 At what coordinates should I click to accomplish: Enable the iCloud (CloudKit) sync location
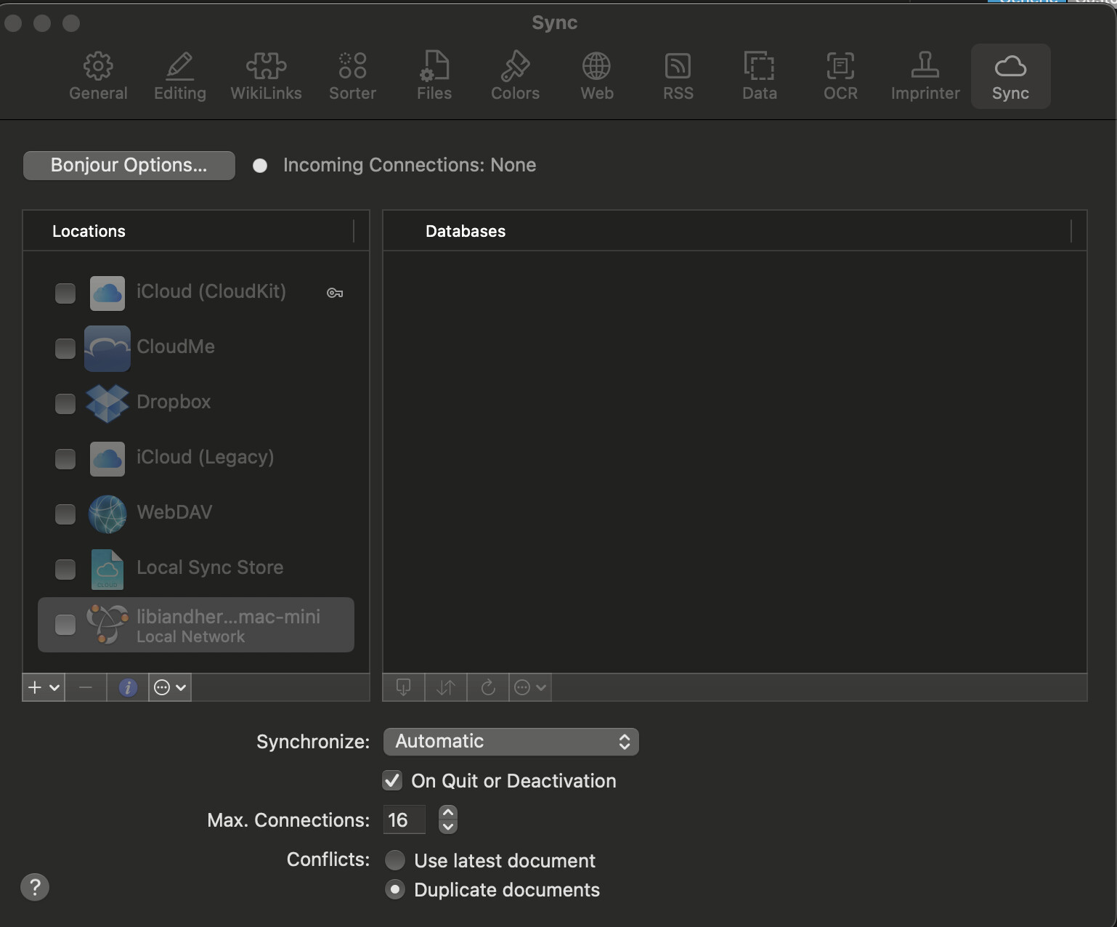(65, 293)
